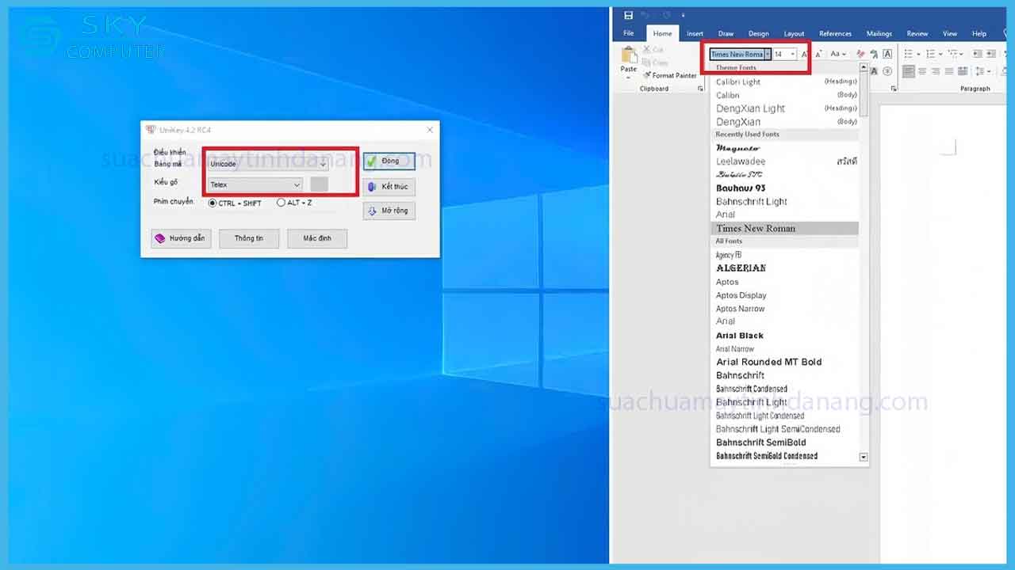Select ALT + Z switch key in UniKey
This screenshot has height=570, width=1015.
(x=294, y=203)
